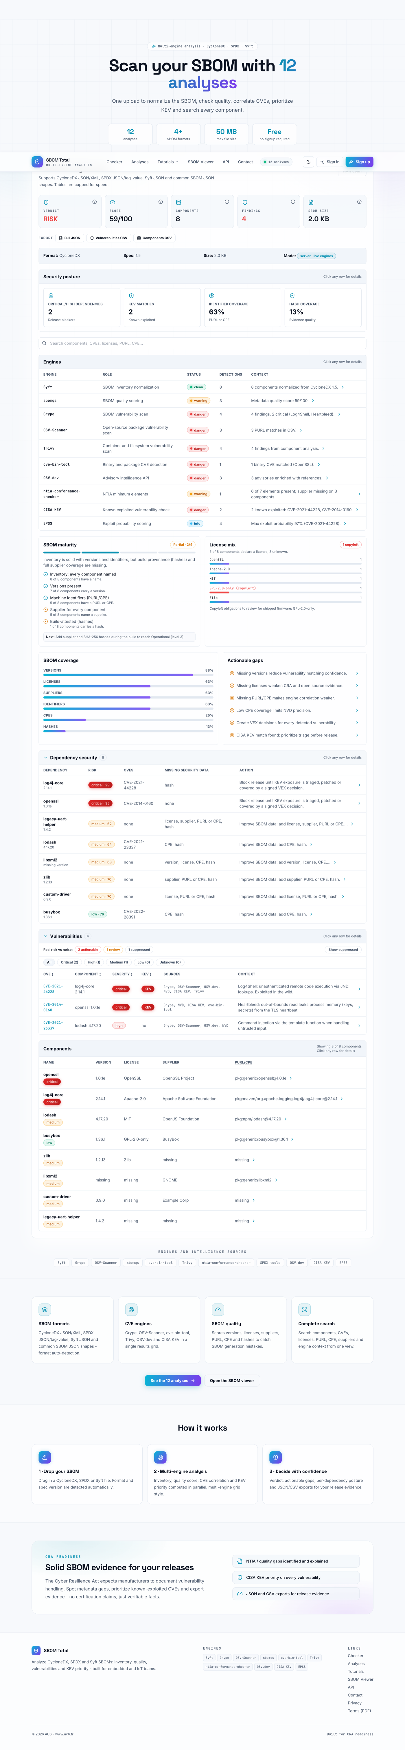This screenshot has width=405, height=1750.
Task: Click See the 12 analyses button
Action: point(173,1380)
